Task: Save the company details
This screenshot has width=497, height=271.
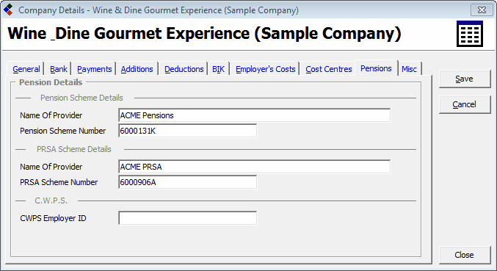Action: [465, 79]
